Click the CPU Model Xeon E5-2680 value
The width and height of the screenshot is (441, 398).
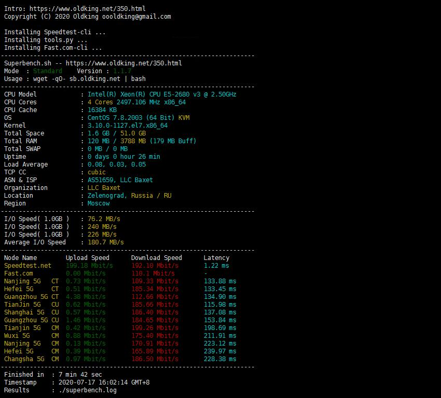coord(162,94)
